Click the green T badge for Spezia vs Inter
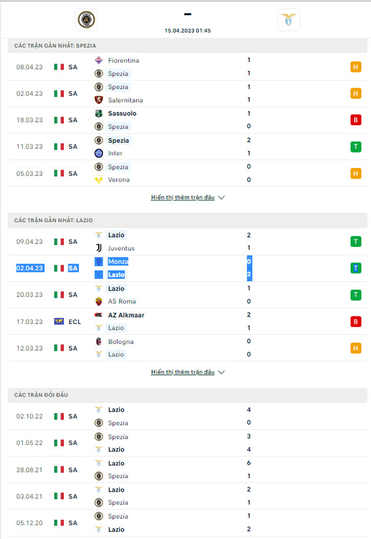Screen dimensions: 371x539 pos(356,147)
